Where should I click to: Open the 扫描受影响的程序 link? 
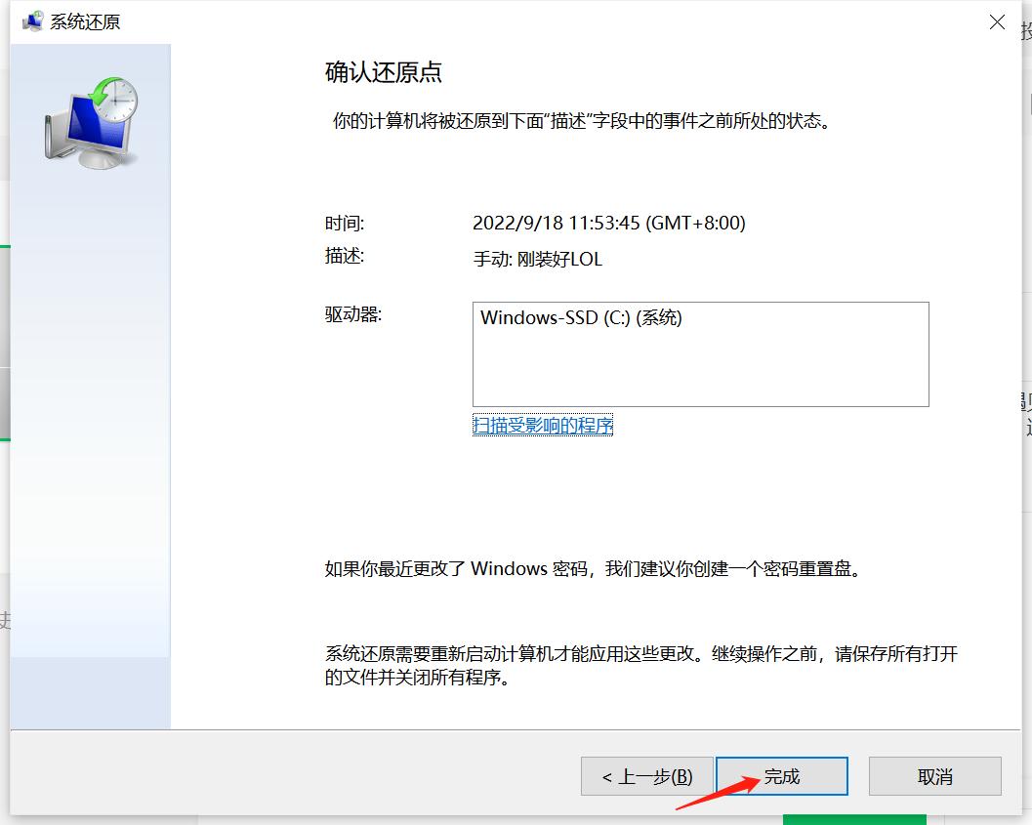pos(543,426)
